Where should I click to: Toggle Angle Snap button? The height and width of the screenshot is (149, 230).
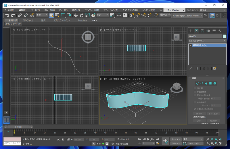pyautogui.click(x=138, y=15)
